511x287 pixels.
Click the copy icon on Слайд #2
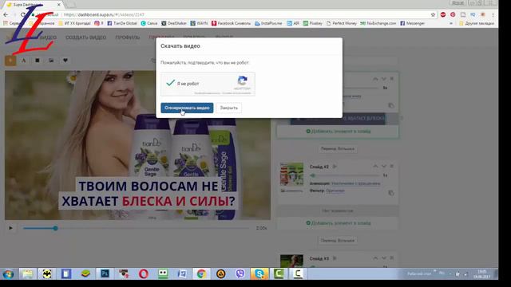click(x=391, y=193)
